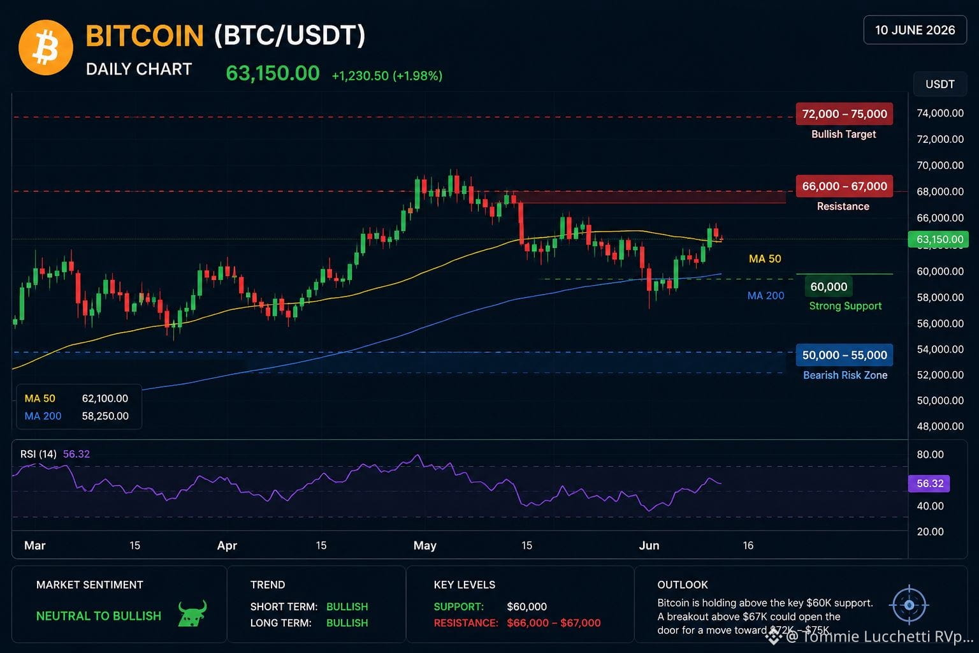Click the blue crosshair target icon in Outlook

[910, 605]
